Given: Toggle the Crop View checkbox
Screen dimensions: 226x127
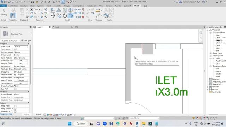Looking at the screenshot, I should 15,106.
